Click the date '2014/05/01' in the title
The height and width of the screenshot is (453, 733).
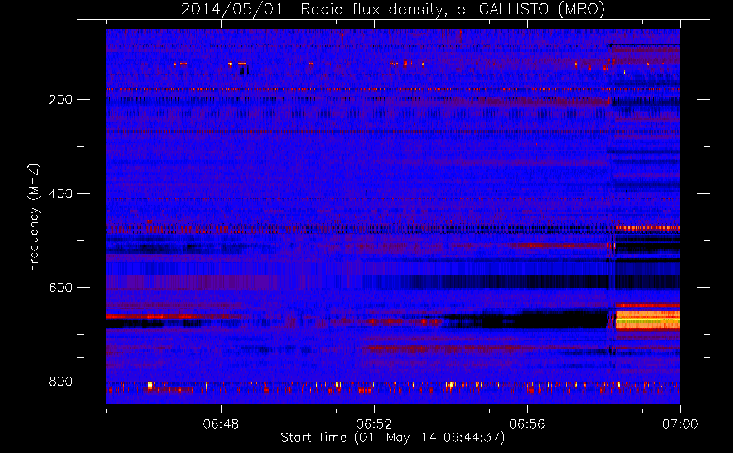click(231, 10)
